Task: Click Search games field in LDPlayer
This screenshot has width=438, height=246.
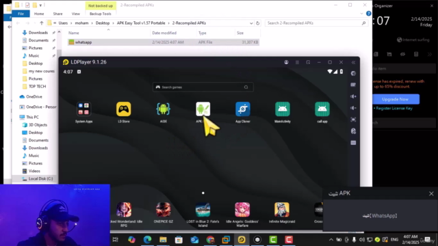Action: pyautogui.click(x=203, y=87)
